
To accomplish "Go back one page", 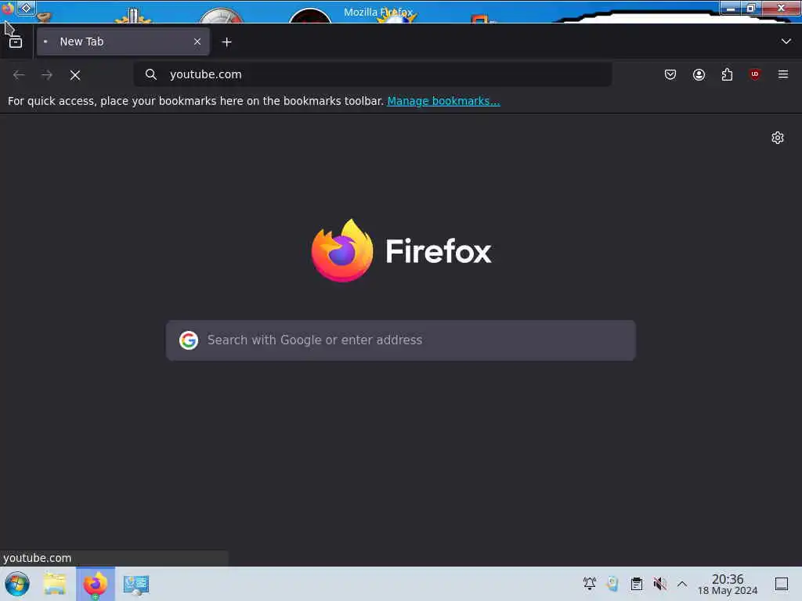I will point(19,75).
